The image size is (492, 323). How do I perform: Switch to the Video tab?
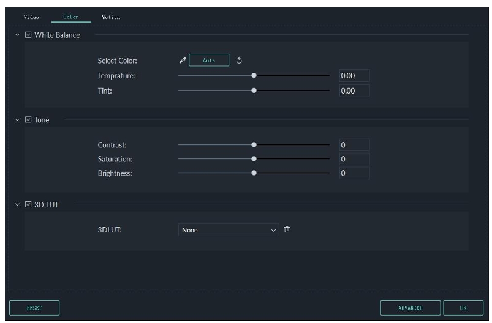click(31, 17)
